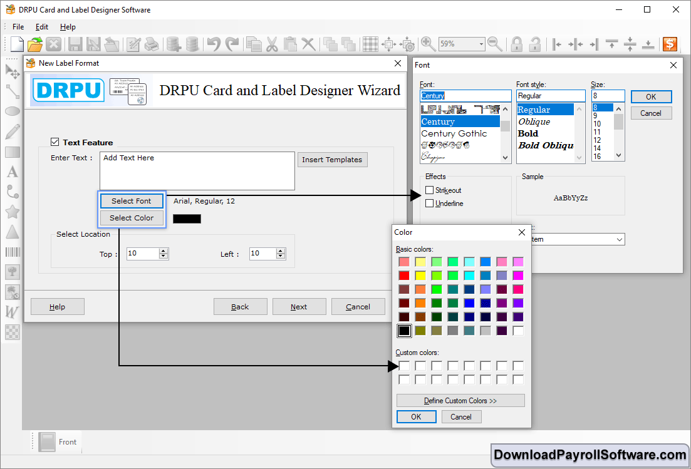Click the black text color preview swatch
The height and width of the screenshot is (469, 691).
pyautogui.click(x=187, y=219)
